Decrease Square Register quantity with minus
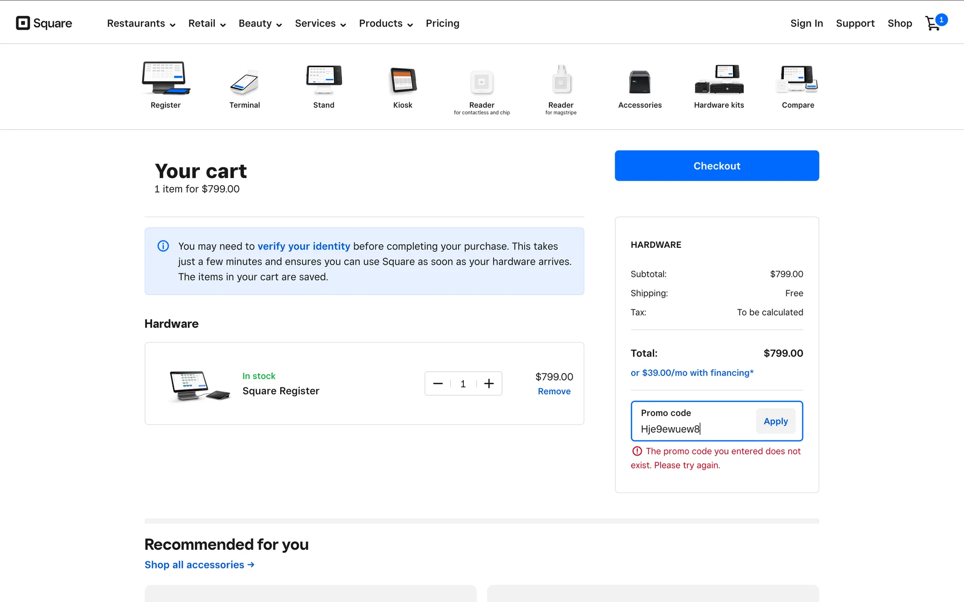Viewport: 964px width, 602px height. 438,384
